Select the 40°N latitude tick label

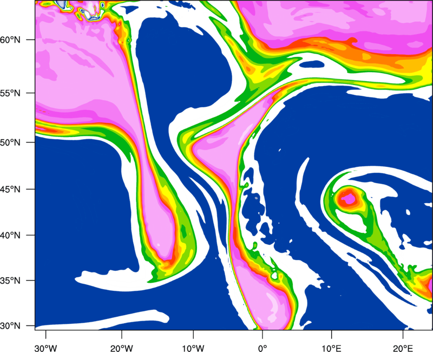click(x=17, y=236)
